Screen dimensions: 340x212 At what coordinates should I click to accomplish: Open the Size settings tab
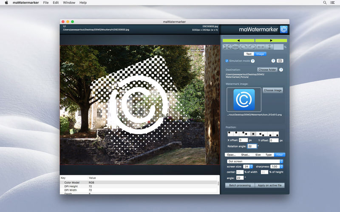[258, 155]
